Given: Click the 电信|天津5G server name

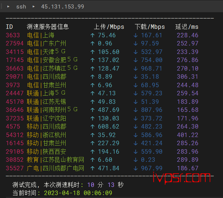Looking at the screenshot, I should pos(46,52).
